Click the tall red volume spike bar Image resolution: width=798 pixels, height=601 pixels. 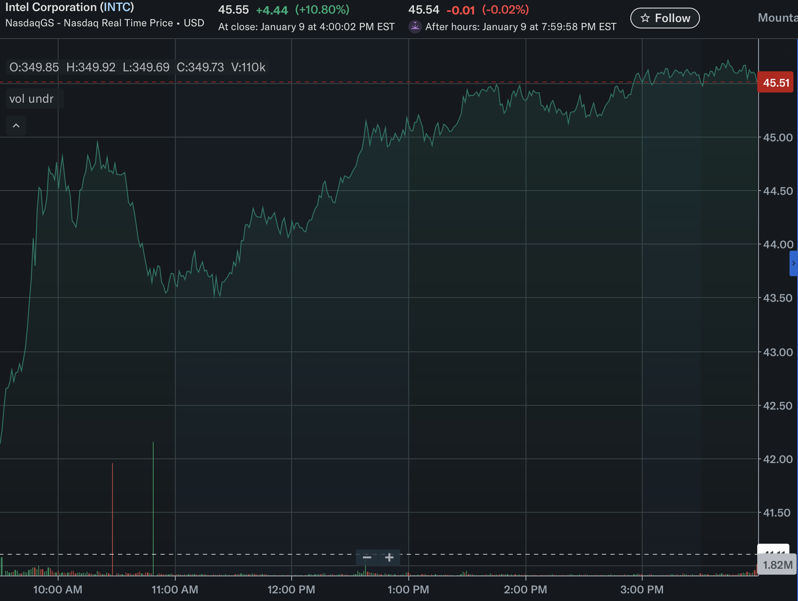point(112,519)
